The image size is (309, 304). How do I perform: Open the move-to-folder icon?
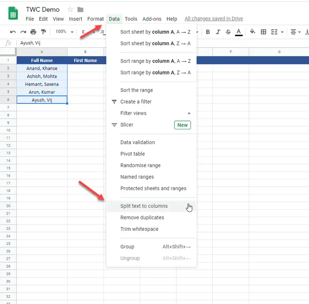coord(80,9)
